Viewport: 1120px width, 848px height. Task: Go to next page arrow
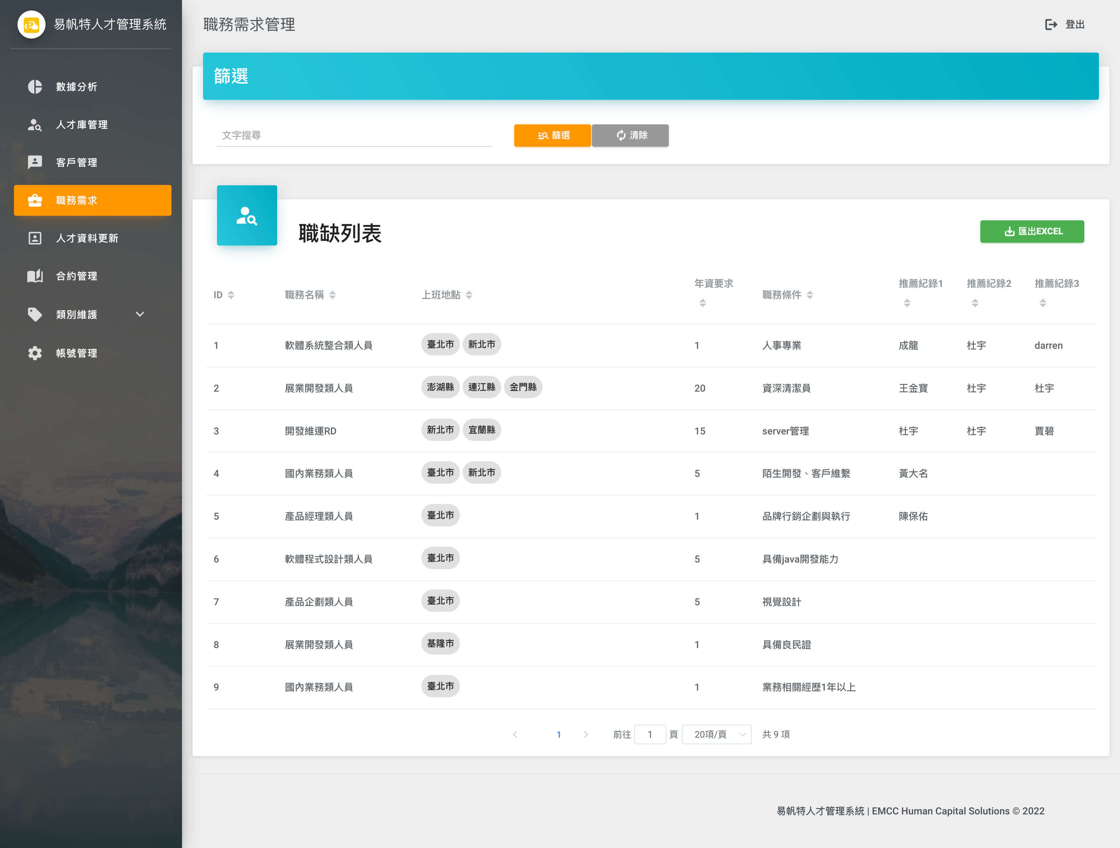point(586,734)
